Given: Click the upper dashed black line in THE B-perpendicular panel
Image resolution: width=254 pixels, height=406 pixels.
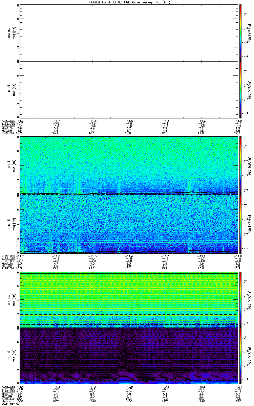Looking at the screenshot, I should [x=129, y=314].
